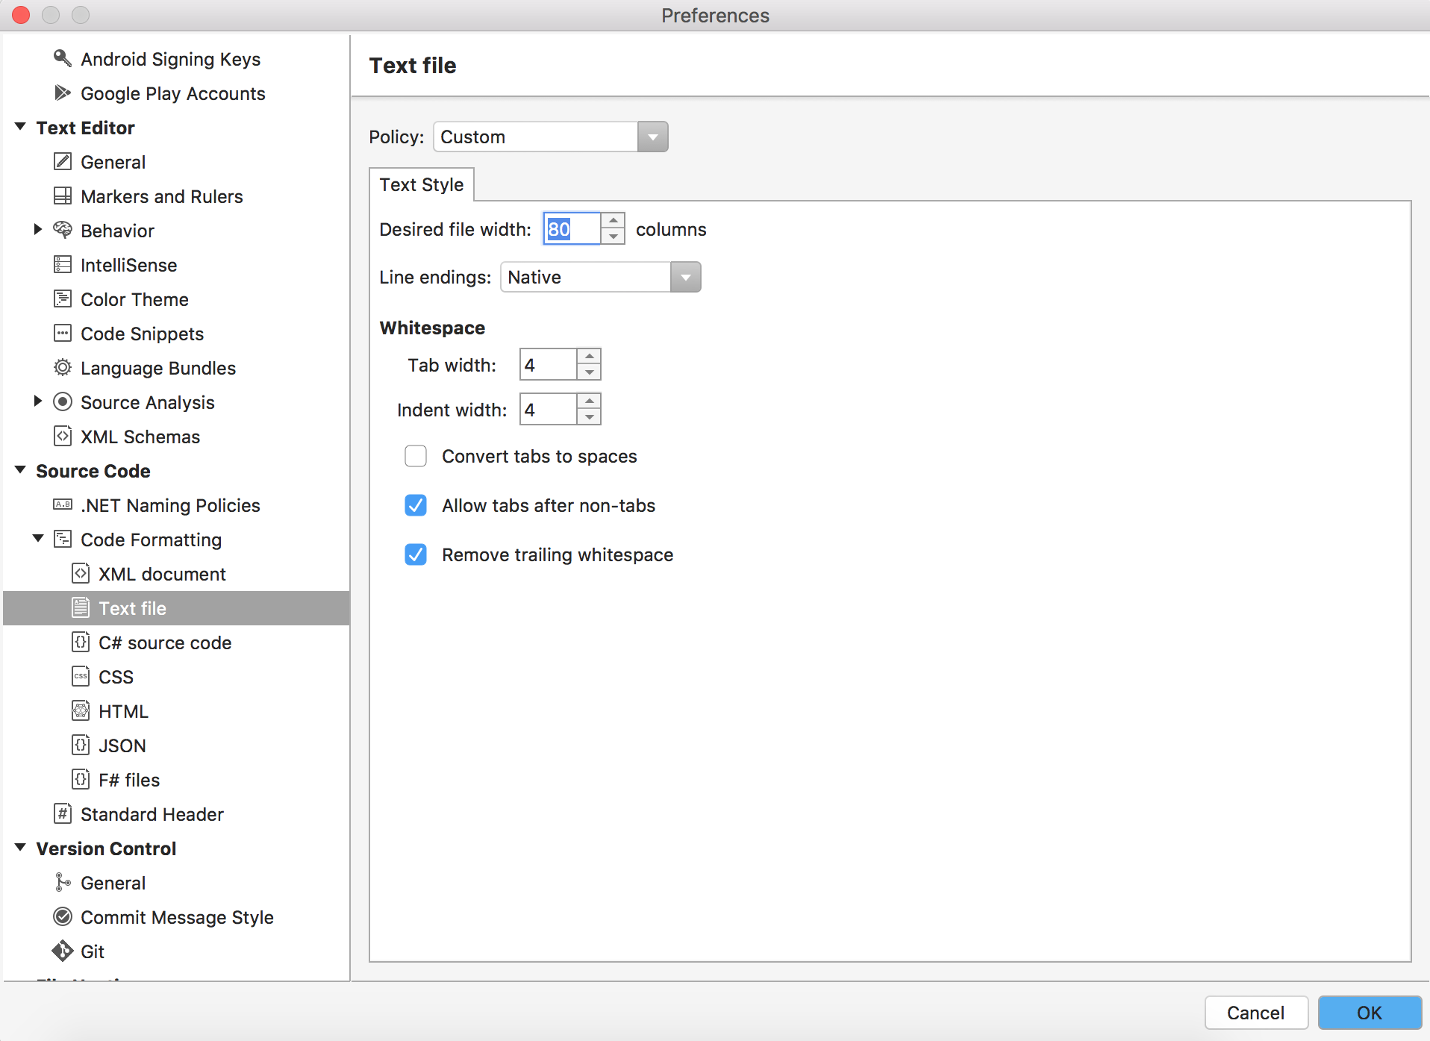Confirm preferences with the OK button
The width and height of the screenshot is (1430, 1041).
pos(1370,1013)
